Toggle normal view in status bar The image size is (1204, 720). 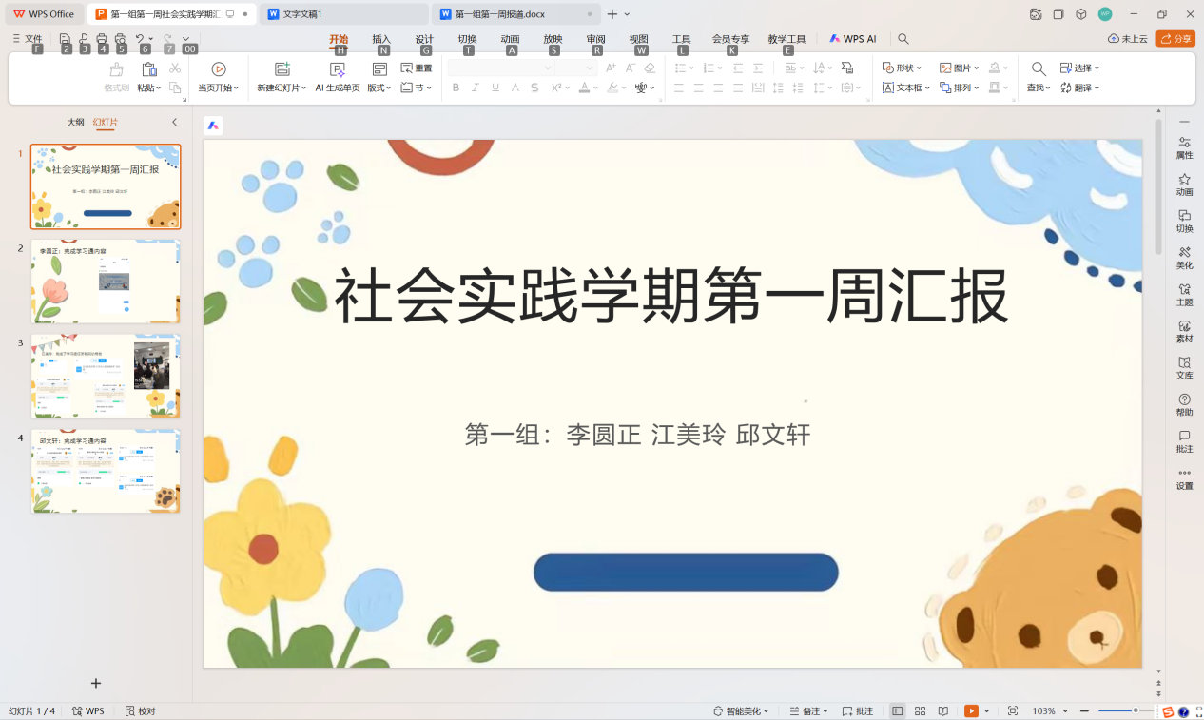897,710
